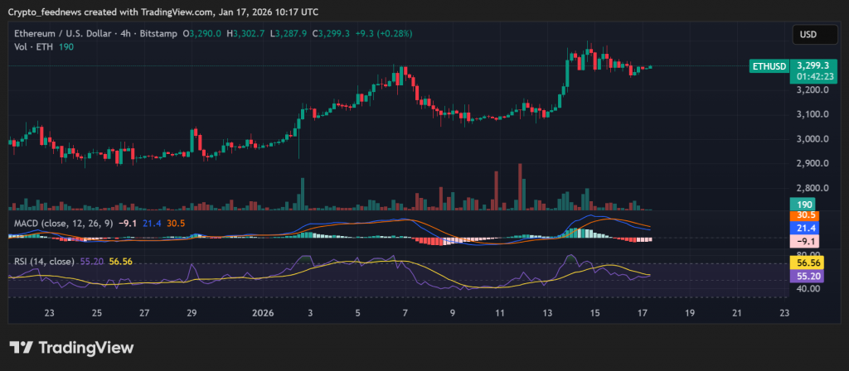Click the pink −9.1 histogram value tag
The height and width of the screenshot is (371, 849).
coord(805,240)
